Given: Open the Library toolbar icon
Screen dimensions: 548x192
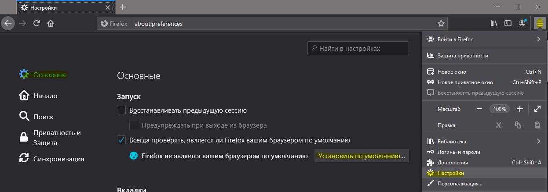Looking at the screenshot, I should pyautogui.click(x=494, y=23).
